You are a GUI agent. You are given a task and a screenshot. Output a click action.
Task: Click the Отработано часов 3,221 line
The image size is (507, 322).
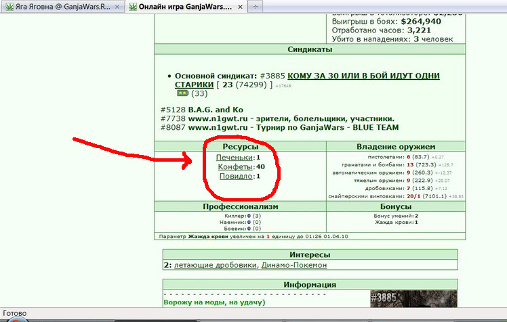click(x=381, y=30)
